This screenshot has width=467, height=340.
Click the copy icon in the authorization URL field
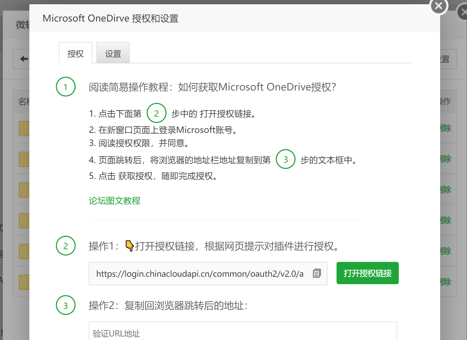click(x=317, y=273)
